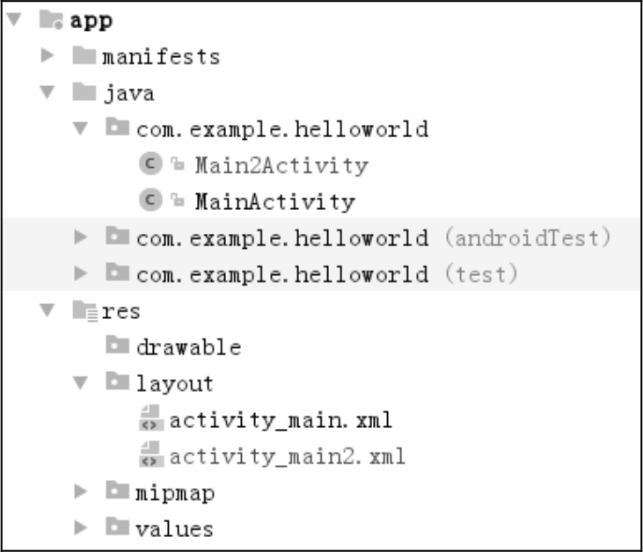Image resolution: width=643 pixels, height=552 pixels.
Task: Click the MainActivity class icon
Action: coord(149,202)
